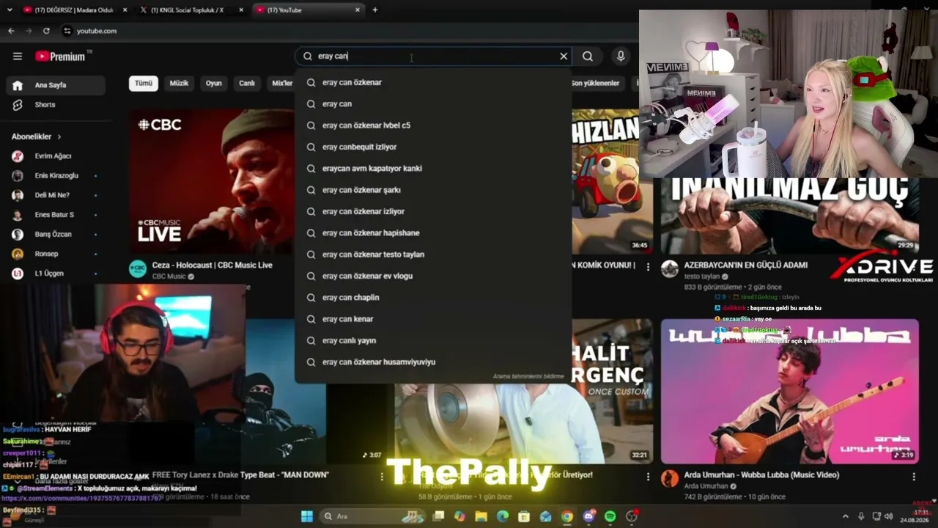Open options menu for Arda Umurhan video

[x=914, y=477]
